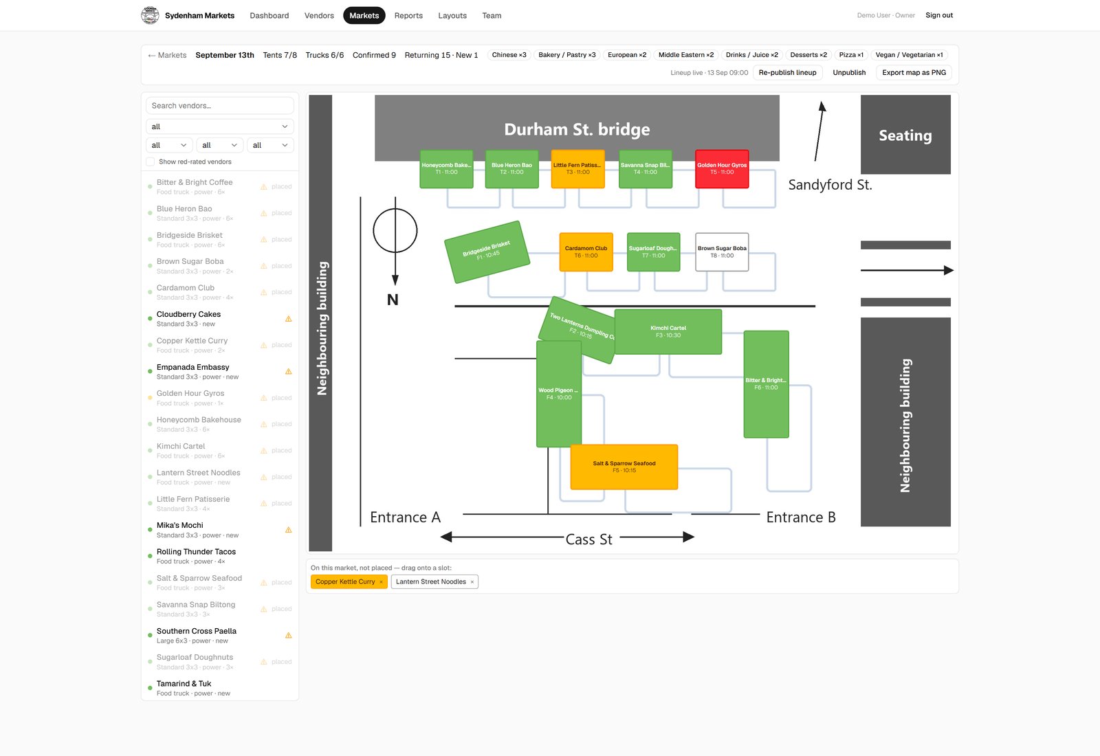Enable Show red-rated vendors checkbox
The image size is (1100, 756).
(150, 162)
